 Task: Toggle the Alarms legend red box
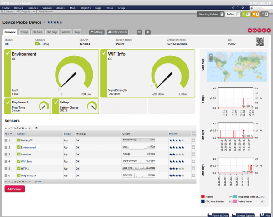203,196
